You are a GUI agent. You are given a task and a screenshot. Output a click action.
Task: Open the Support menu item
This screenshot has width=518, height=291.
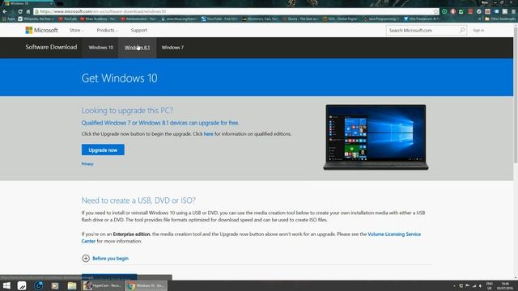tap(138, 31)
